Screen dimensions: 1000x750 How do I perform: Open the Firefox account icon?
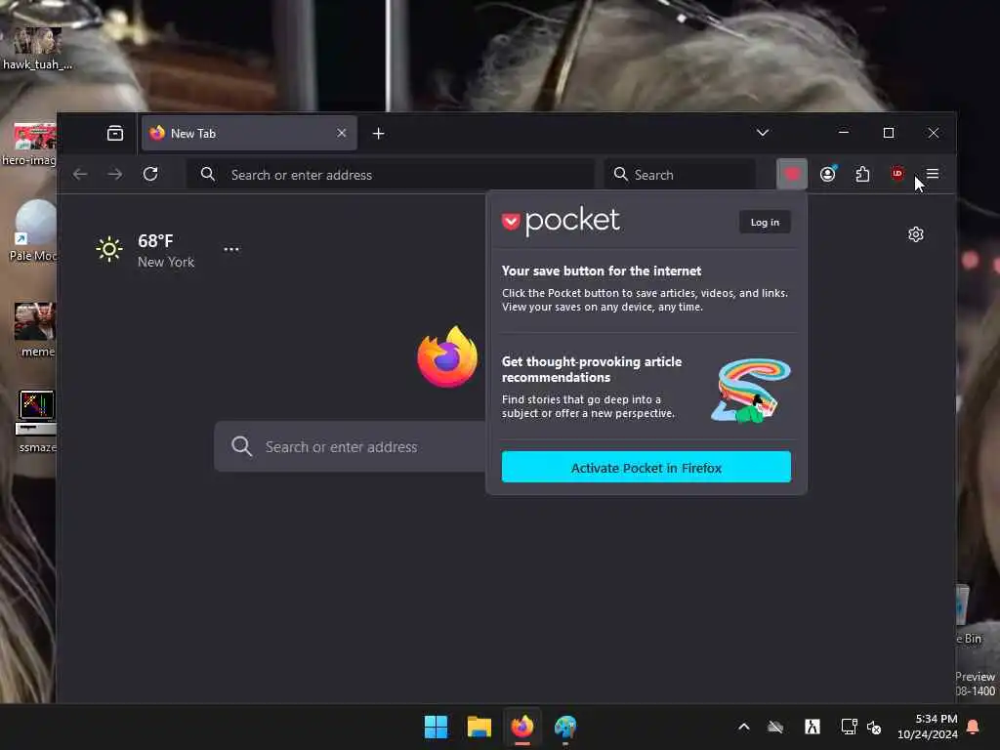click(828, 174)
